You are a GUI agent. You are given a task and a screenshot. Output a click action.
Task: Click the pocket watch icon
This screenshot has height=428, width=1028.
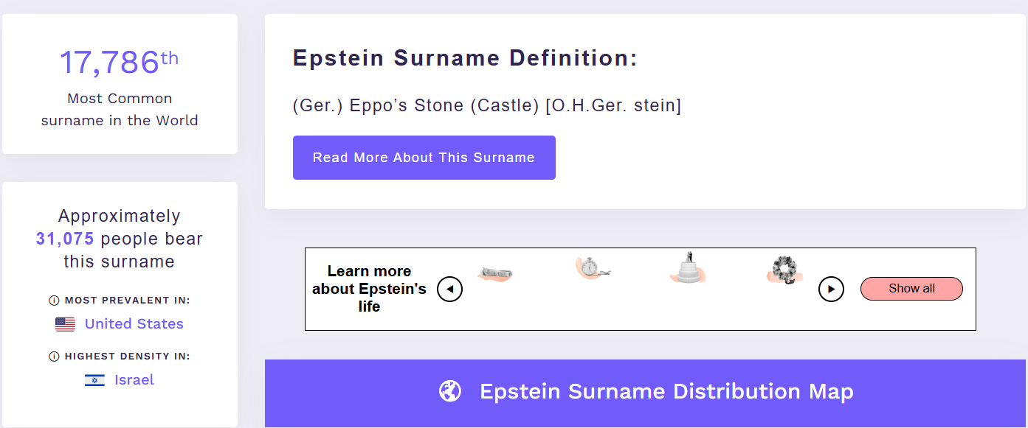click(x=593, y=270)
